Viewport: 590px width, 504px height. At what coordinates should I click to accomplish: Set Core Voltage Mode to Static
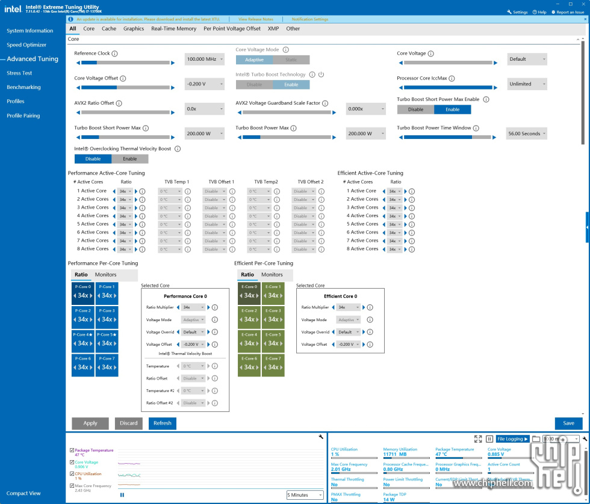(291, 60)
